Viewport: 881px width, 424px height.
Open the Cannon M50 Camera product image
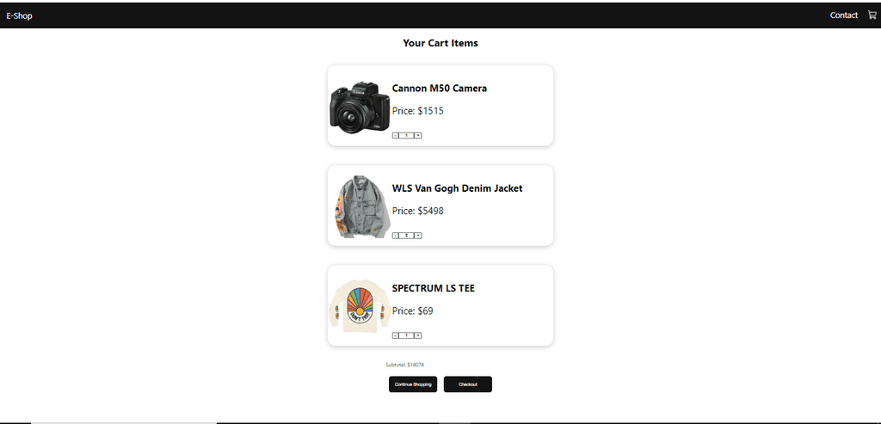tap(359, 107)
